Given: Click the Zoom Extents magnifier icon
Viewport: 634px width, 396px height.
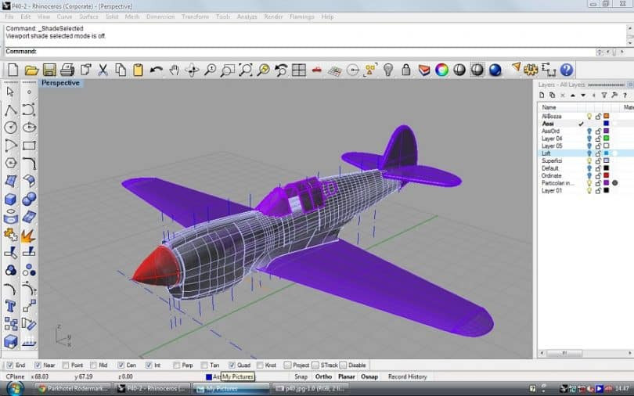Looking at the screenshot, I should pyautogui.click(x=245, y=70).
